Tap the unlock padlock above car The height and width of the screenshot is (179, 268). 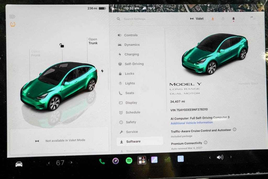click(x=62, y=45)
